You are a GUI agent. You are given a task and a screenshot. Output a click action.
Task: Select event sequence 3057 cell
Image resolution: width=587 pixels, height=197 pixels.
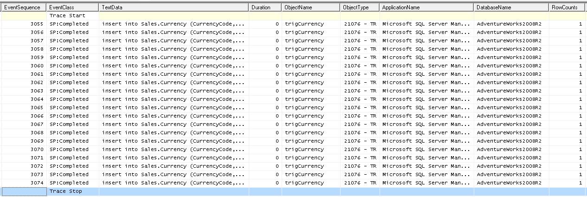point(23,41)
